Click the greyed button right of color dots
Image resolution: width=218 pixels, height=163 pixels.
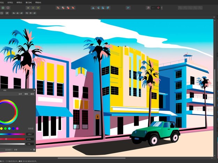click(x=31, y=129)
